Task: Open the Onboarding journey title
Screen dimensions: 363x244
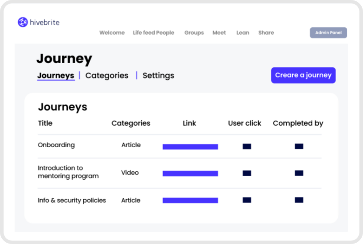Action: coord(56,145)
